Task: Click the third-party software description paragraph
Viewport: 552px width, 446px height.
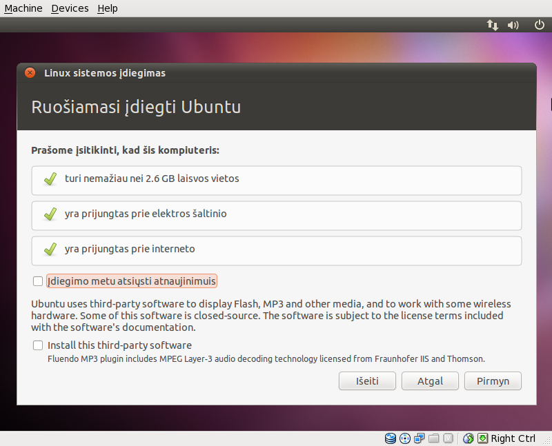Action: pos(271,316)
